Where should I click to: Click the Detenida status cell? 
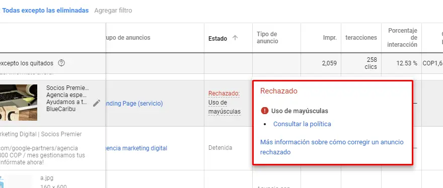pyautogui.click(x=220, y=148)
